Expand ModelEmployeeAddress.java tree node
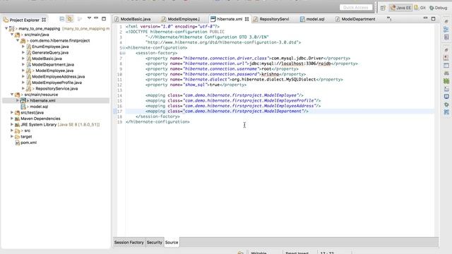 (x=23, y=76)
